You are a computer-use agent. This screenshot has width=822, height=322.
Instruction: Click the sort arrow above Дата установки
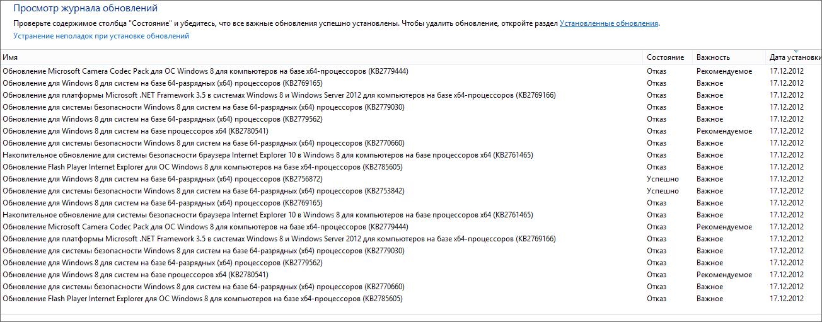pyautogui.click(x=796, y=51)
